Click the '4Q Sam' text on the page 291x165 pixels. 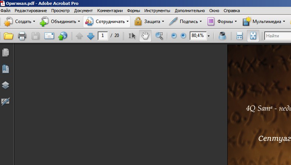[x=259, y=108]
